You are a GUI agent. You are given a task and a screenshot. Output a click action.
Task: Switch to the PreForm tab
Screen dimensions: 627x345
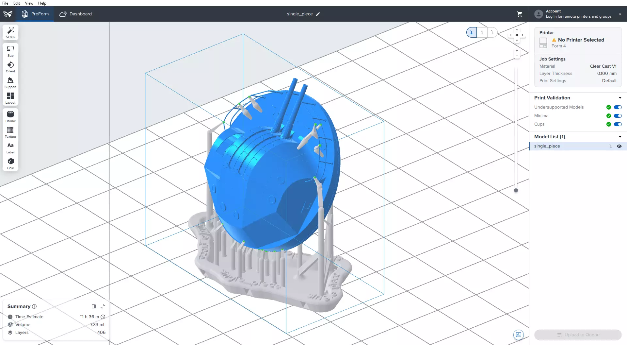tap(35, 14)
